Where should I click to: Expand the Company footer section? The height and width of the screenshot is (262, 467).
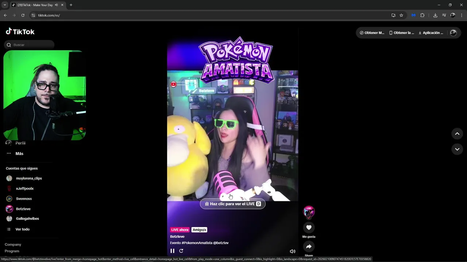pyautogui.click(x=13, y=245)
